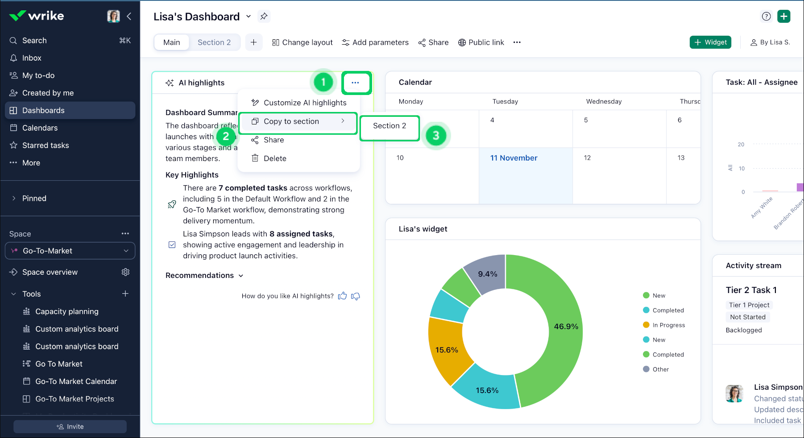Open Space overview settings gear
Image resolution: width=804 pixels, height=438 pixels.
pos(125,272)
